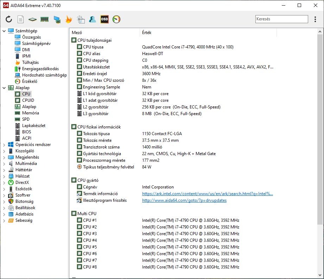Open the DMI tree item
Viewport: 324px width, 279px height.
coord(26,50)
